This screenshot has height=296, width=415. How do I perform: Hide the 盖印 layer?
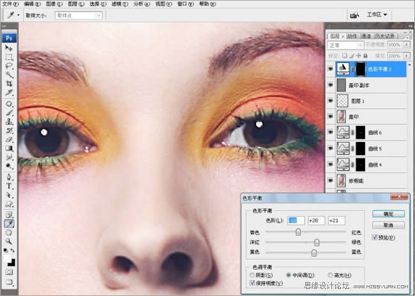[x=331, y=116]
